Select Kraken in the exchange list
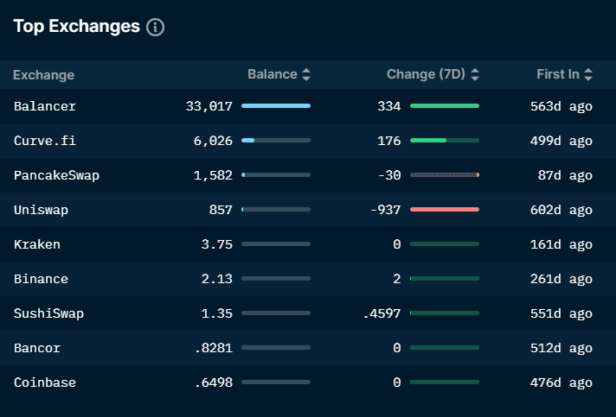616x417 pixels. pos(37,244)
